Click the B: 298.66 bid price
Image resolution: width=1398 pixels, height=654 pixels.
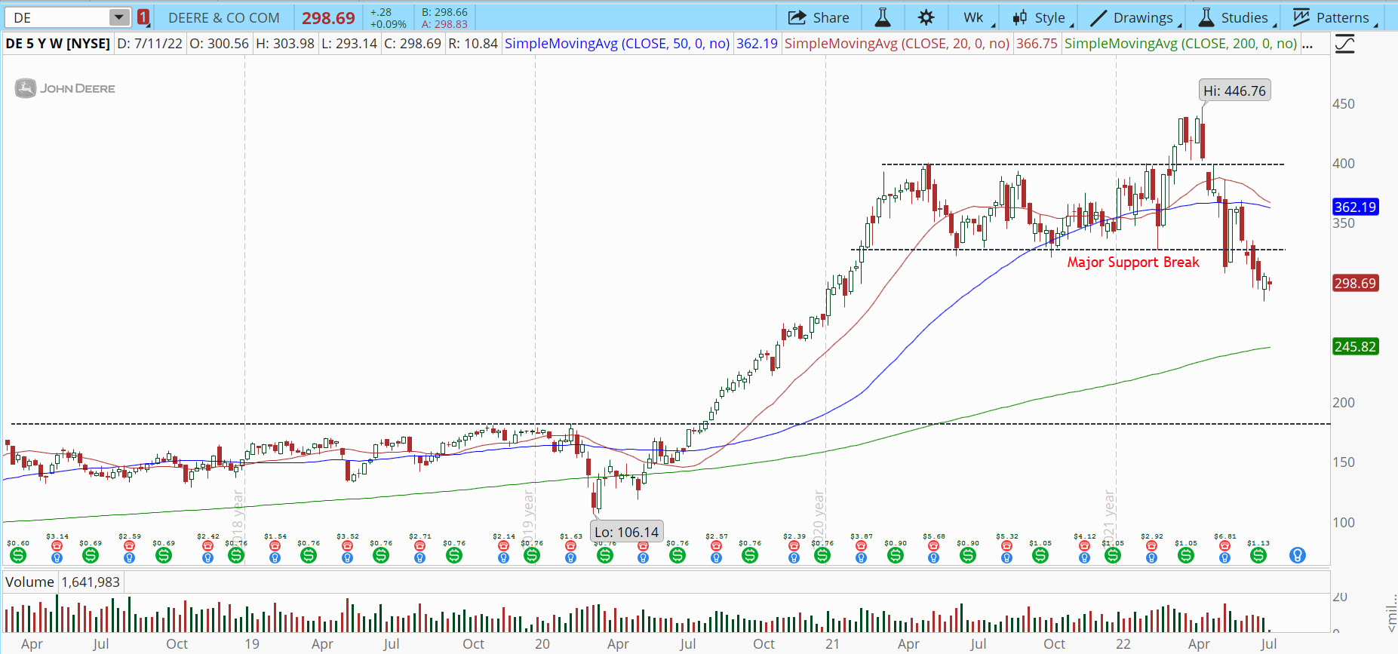coord(444,12)
